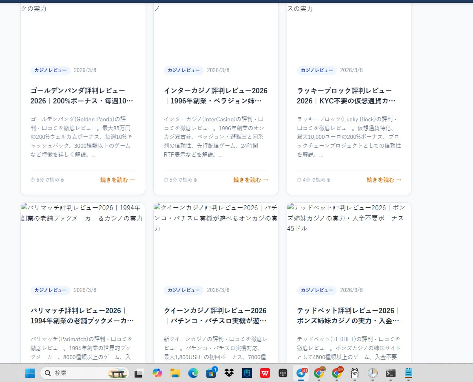The image size is (473, 382).
Task: Open the パリマッチ評判レビュー2026 article title
Action: point(82,316)
